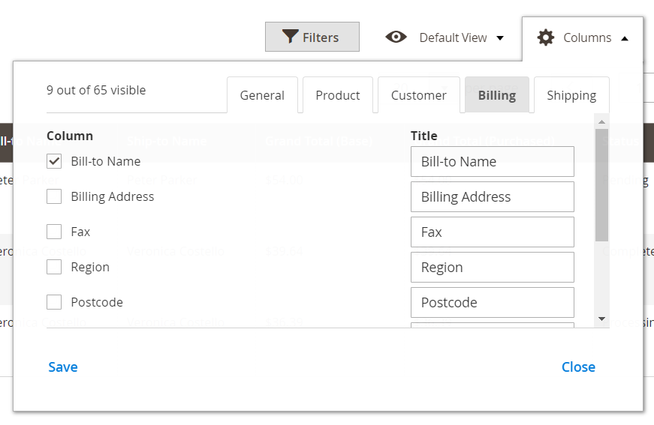Edit the Region title field

point(492,268)
